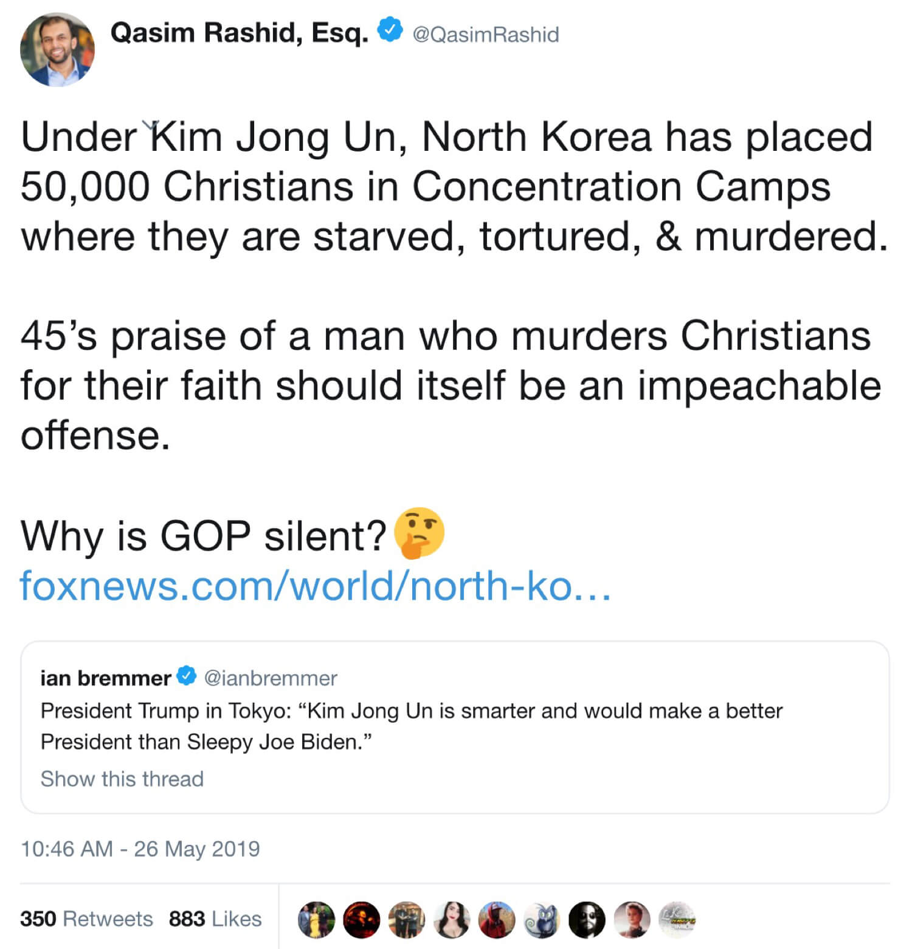This screenshot has width=912, height=949.
Task: View the 883 Likes list
Action: (215, 918)
